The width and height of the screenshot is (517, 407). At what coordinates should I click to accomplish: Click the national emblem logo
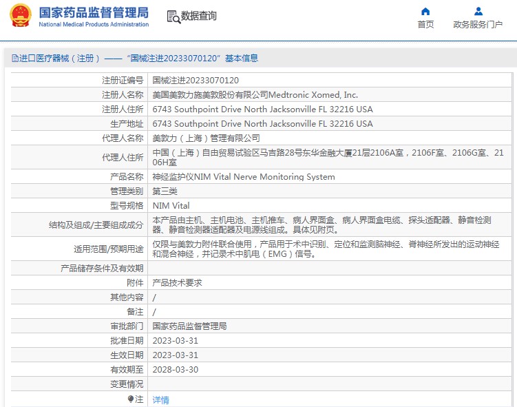point(20,17)
